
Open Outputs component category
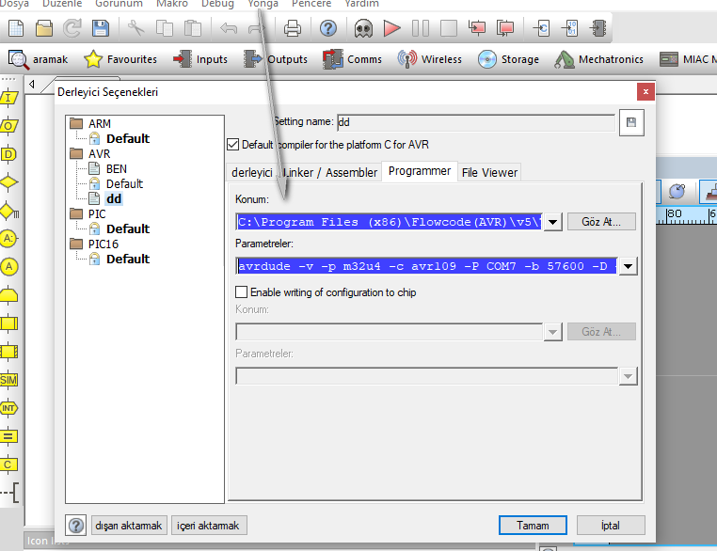[276, 59]
